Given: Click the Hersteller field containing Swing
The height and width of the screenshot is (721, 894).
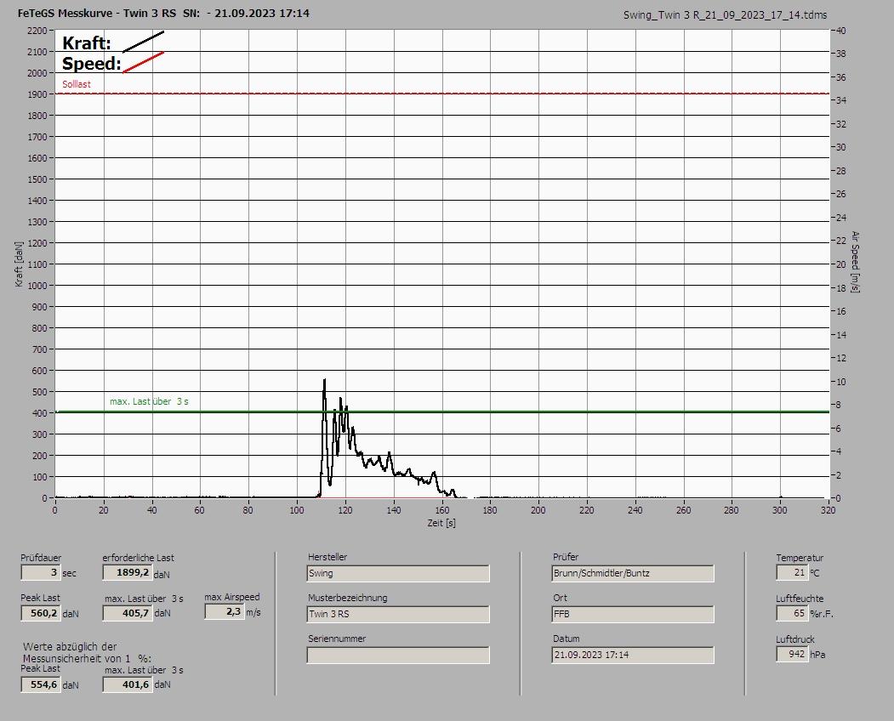Looking at the screenshot, I should pyautogui.click(x=398, y=573).
